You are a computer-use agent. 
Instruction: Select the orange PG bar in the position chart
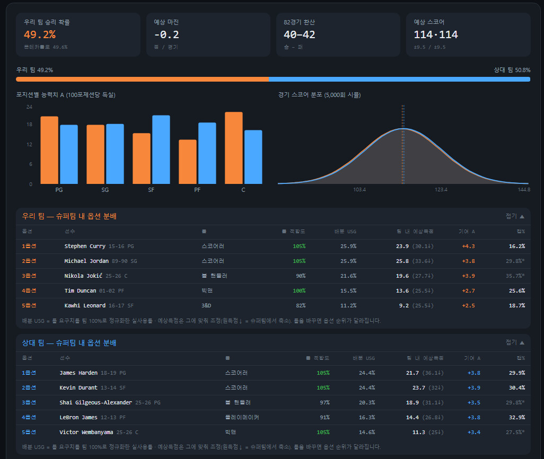(x=49, y=150)
